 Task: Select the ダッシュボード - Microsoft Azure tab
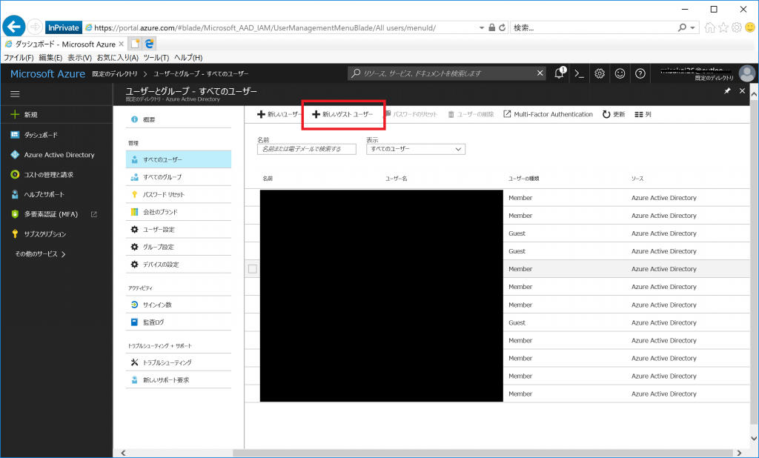coord(63,44)
